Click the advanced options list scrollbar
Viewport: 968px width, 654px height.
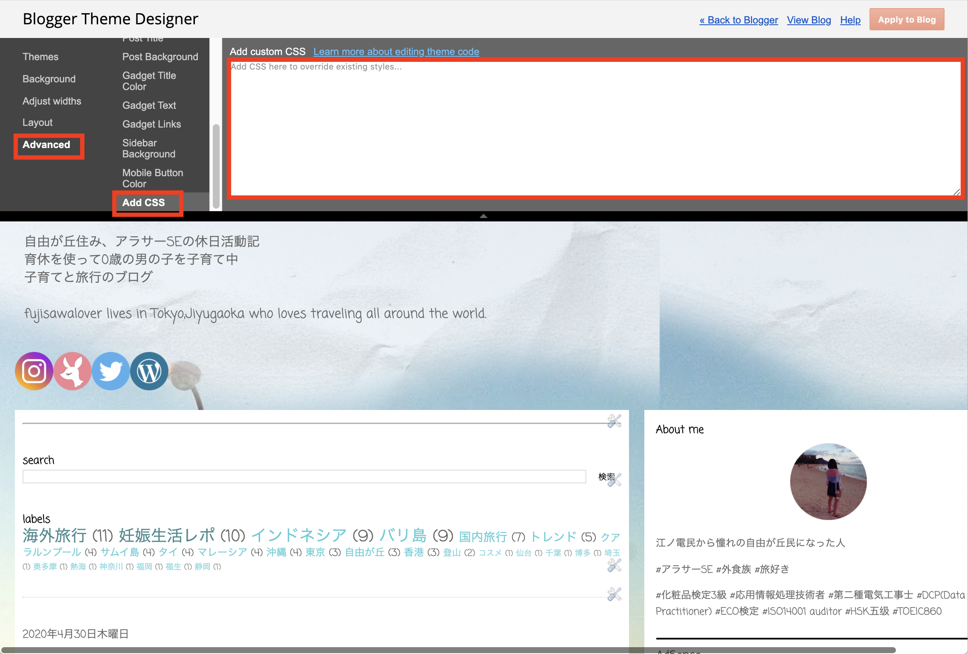pyautogui.click(x=216, y=166)
